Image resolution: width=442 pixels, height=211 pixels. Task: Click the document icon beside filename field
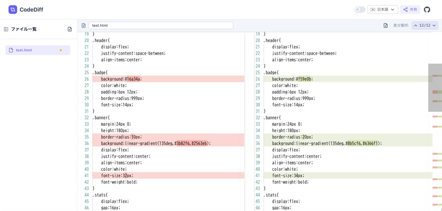coord(83,25)
